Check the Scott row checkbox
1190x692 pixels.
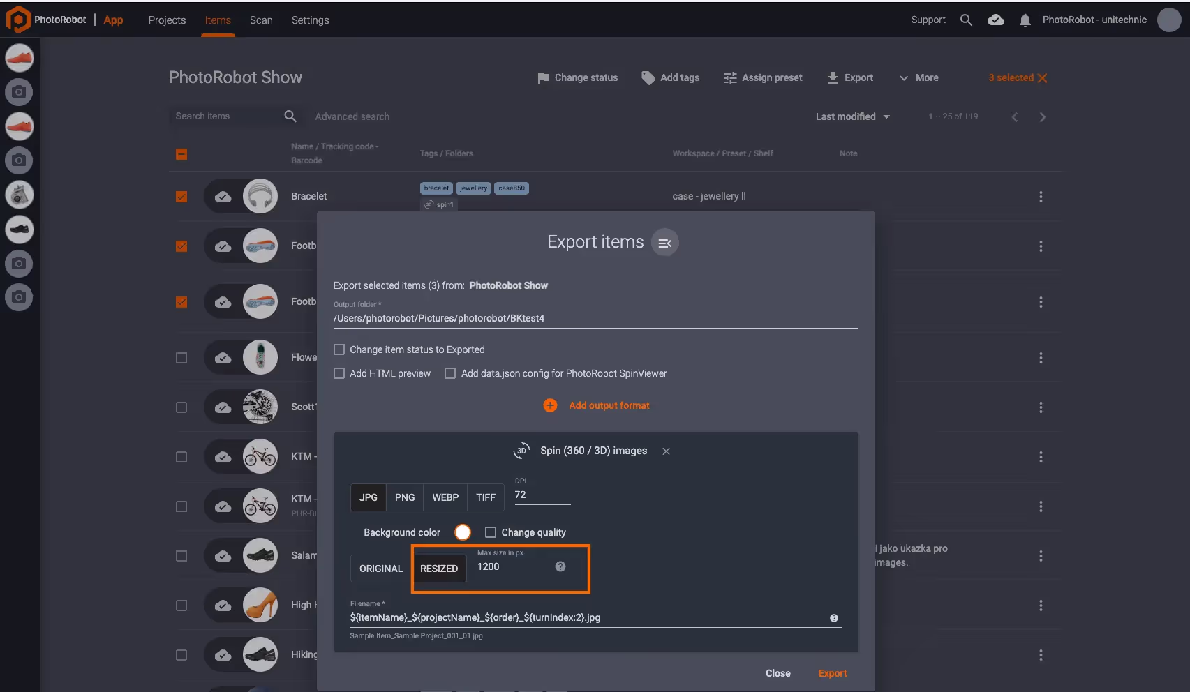181,407
